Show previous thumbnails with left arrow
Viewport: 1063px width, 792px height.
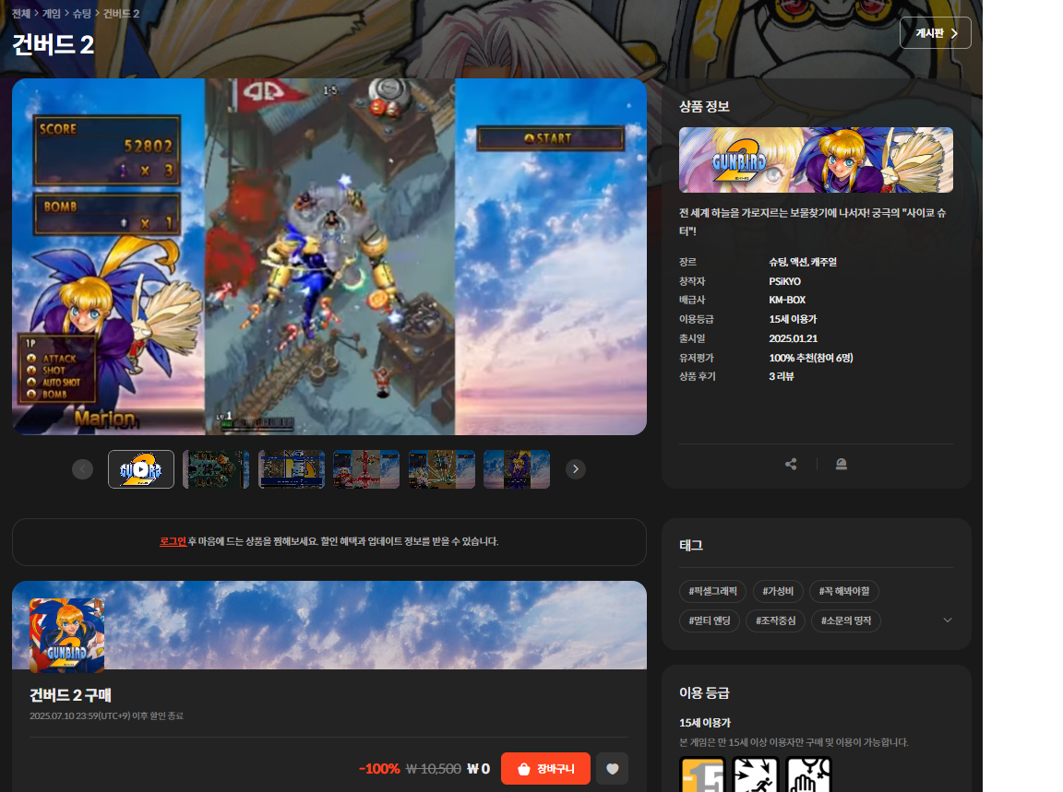(x=83, y=468)
